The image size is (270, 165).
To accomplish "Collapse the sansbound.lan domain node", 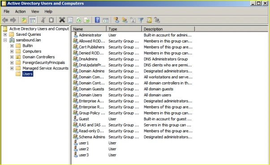I will pos(5,40).
